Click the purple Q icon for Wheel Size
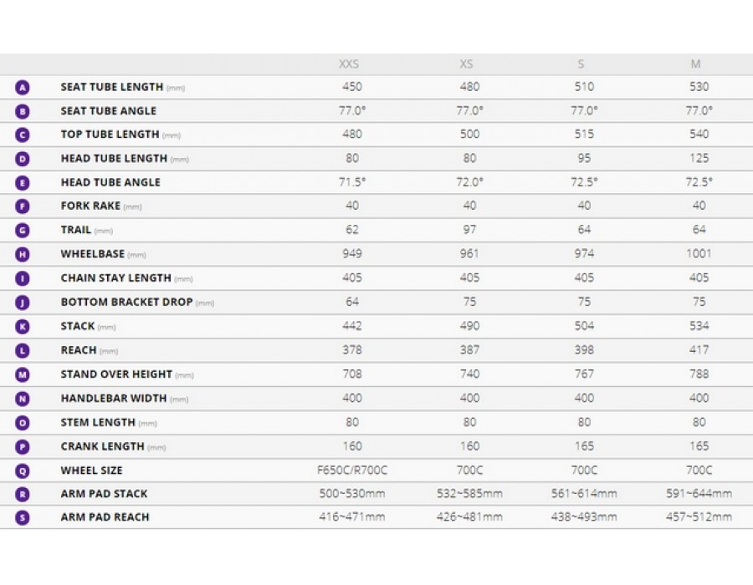The height and width of the screenshot is (585, 753). (x=23, y=471)
